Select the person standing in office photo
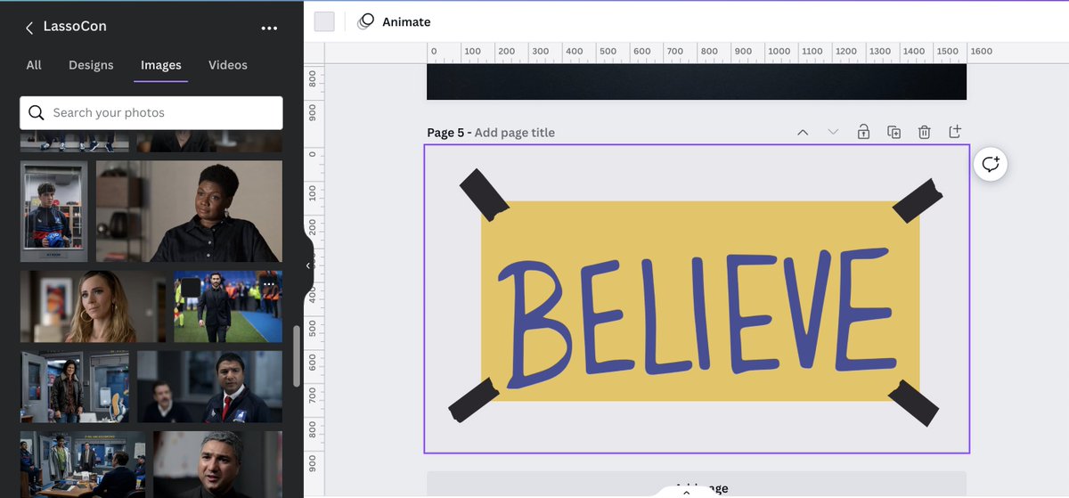The width and height of the screenshot is (1069, 498). pos(74,387)
